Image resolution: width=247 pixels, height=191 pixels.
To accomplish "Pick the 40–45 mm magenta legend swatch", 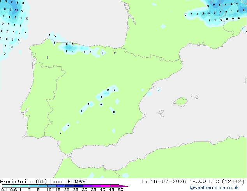I will coord(106,186).
